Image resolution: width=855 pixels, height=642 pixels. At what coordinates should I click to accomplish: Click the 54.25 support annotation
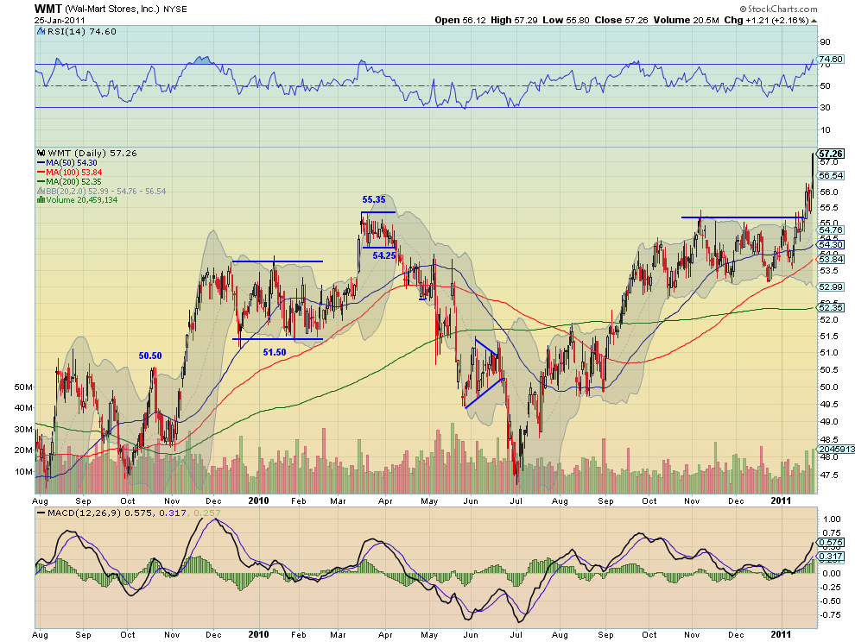[x=383, y=255]
